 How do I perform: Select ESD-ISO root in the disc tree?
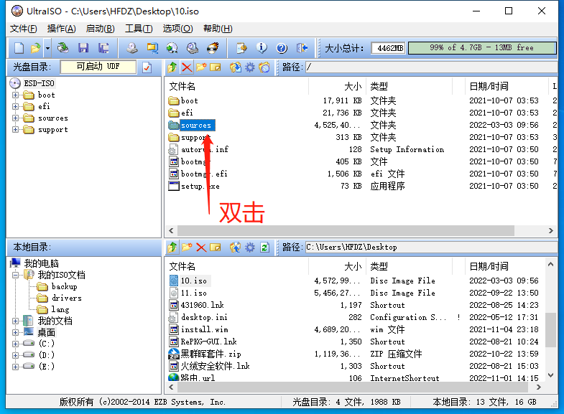pos(39,84)
